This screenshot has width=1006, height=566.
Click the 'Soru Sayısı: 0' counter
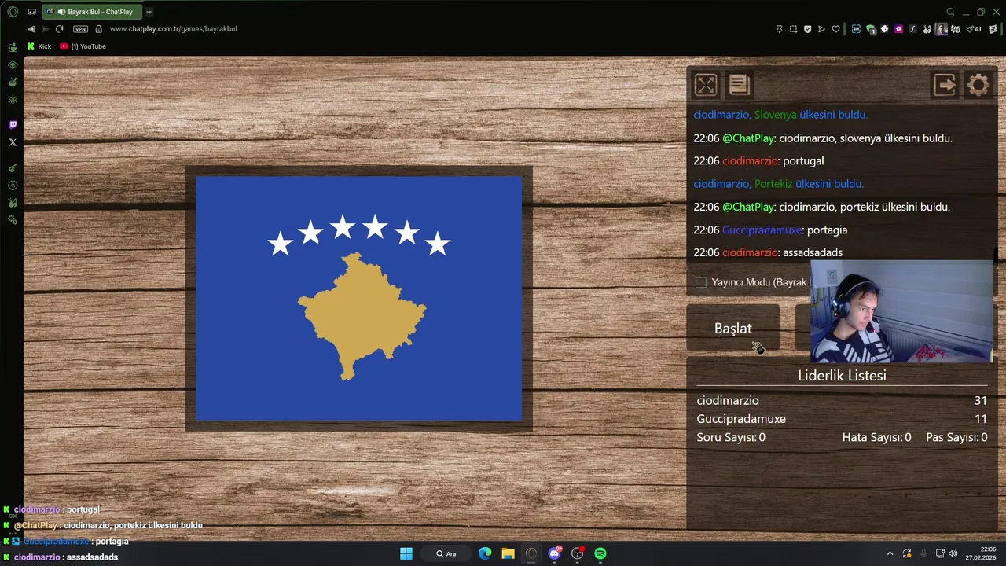(x=731, y=437)
